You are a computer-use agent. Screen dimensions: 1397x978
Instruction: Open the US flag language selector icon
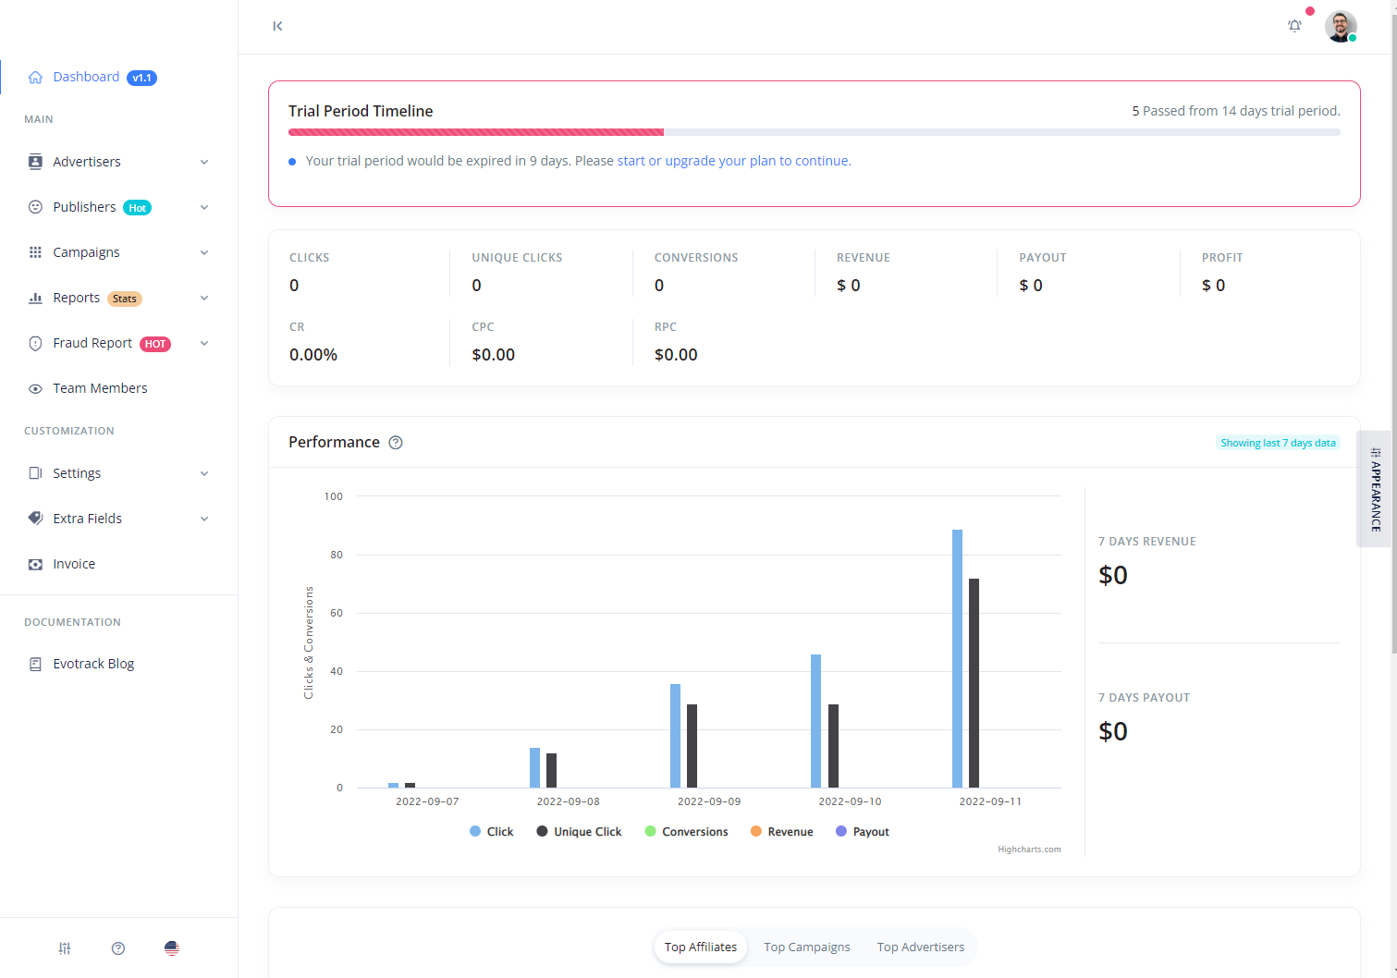(171, 947)
